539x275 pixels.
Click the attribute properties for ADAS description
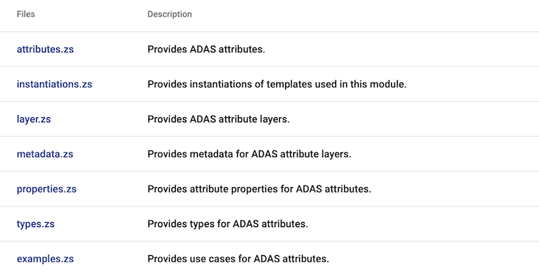(259, 189)
